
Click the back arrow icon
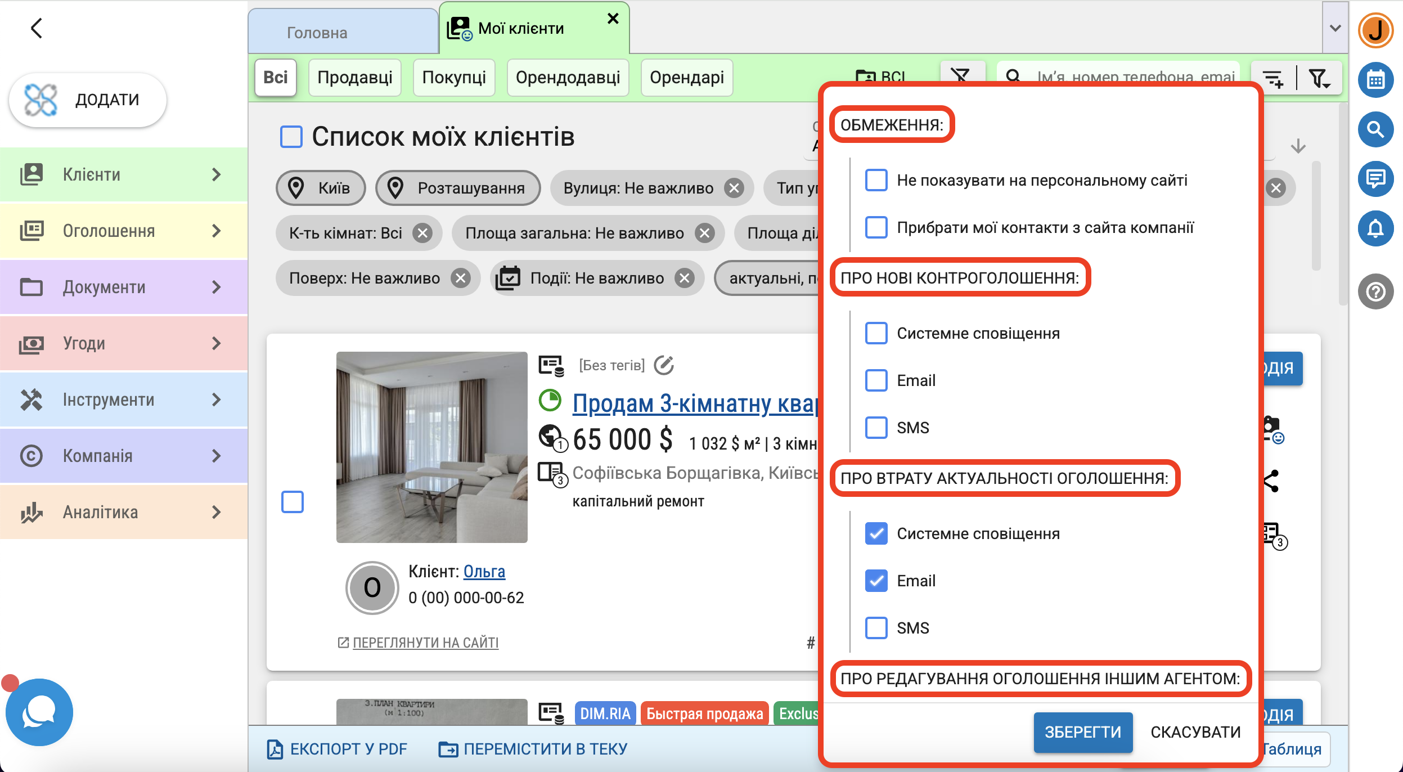[37, 28]
